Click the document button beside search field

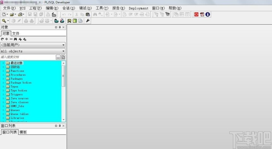(63, 57)
